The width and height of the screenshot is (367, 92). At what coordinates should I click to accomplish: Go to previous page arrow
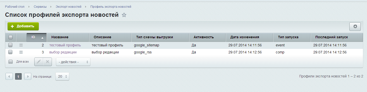9,76
